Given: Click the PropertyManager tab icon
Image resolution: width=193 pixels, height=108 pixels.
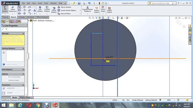Looking at the screenshot, I should click(7, 22).
